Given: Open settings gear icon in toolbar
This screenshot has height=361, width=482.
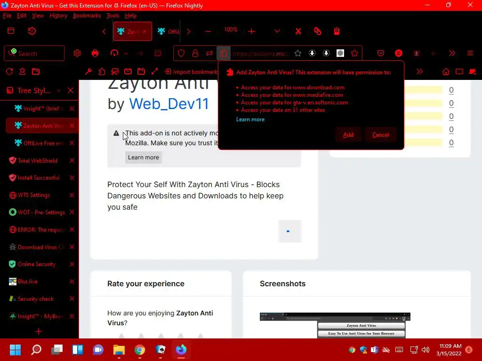Looking at the screenshot, I should pos(77,53).
